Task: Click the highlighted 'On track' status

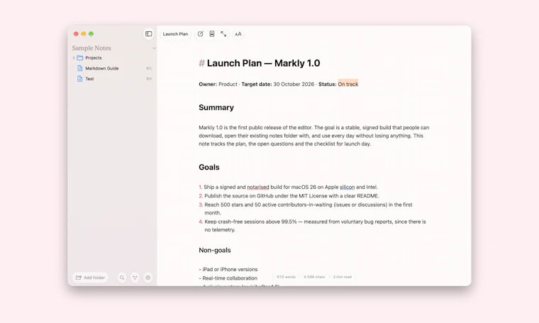Action: point(348,84)
